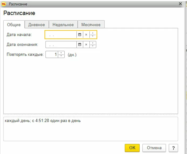The image size is (187, 154).
Task: Clear the Дата окончания field
Action: [x=86, y=45]
